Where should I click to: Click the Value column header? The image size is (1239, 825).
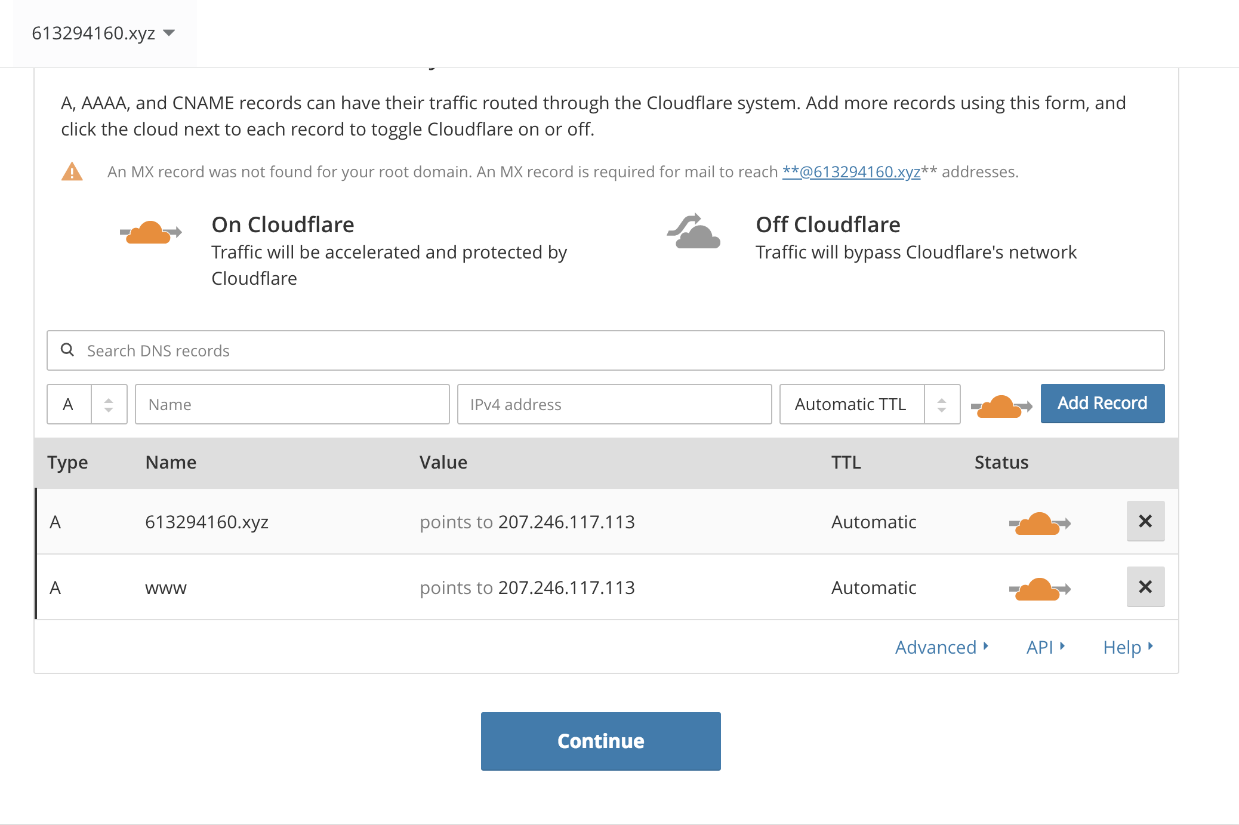[x=443, y=463]
